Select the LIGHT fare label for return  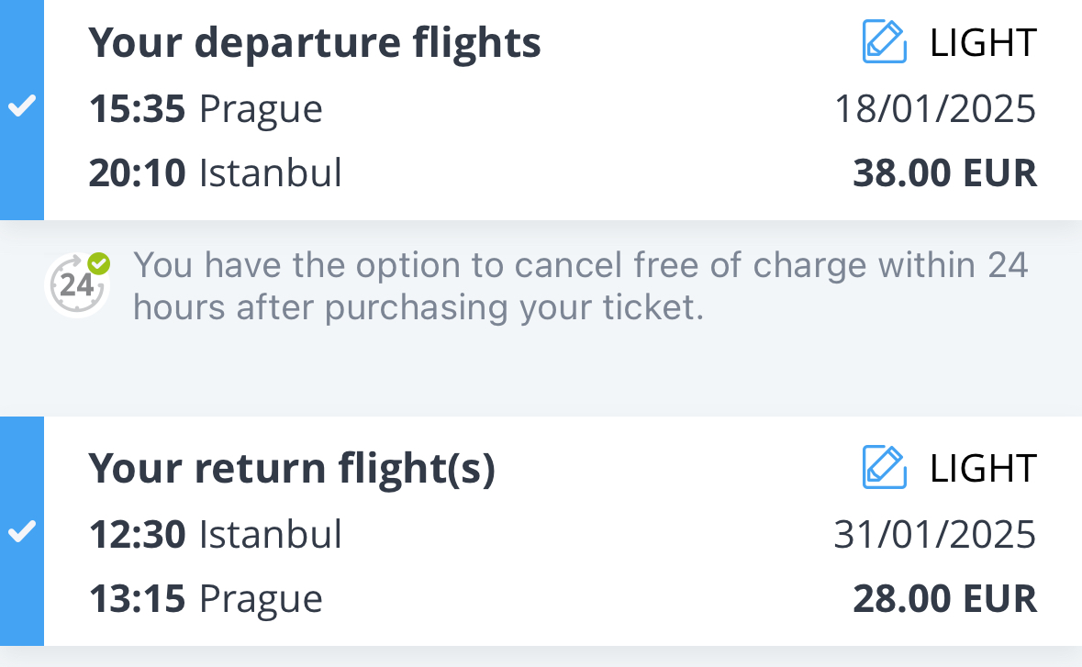[983, 468]
